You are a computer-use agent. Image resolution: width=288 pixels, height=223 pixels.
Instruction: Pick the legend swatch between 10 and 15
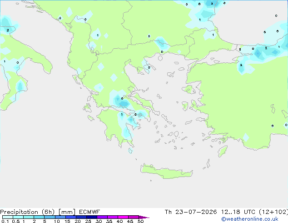click(x=60, y=217)
